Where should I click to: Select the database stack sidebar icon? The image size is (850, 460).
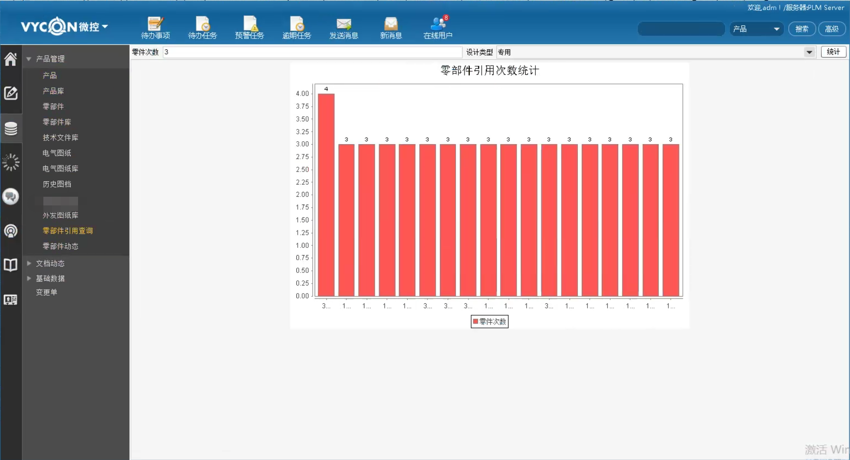[11, 129]
